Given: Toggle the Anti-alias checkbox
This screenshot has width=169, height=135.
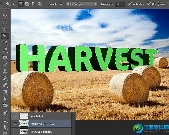Looking at the screenshot, I should (130, 4).
